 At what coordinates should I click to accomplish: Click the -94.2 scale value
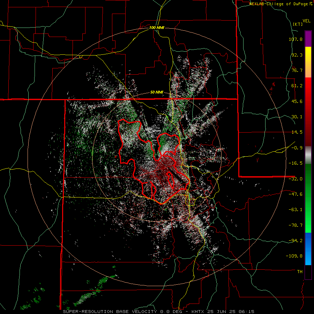pyautogui.click(x=296, y=241)
